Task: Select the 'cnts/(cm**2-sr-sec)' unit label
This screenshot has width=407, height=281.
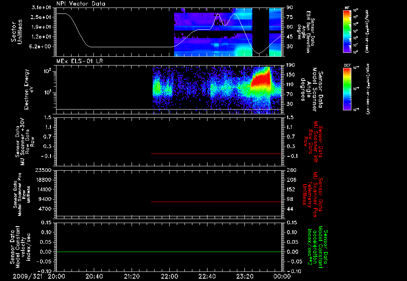Action: (366, 31)
